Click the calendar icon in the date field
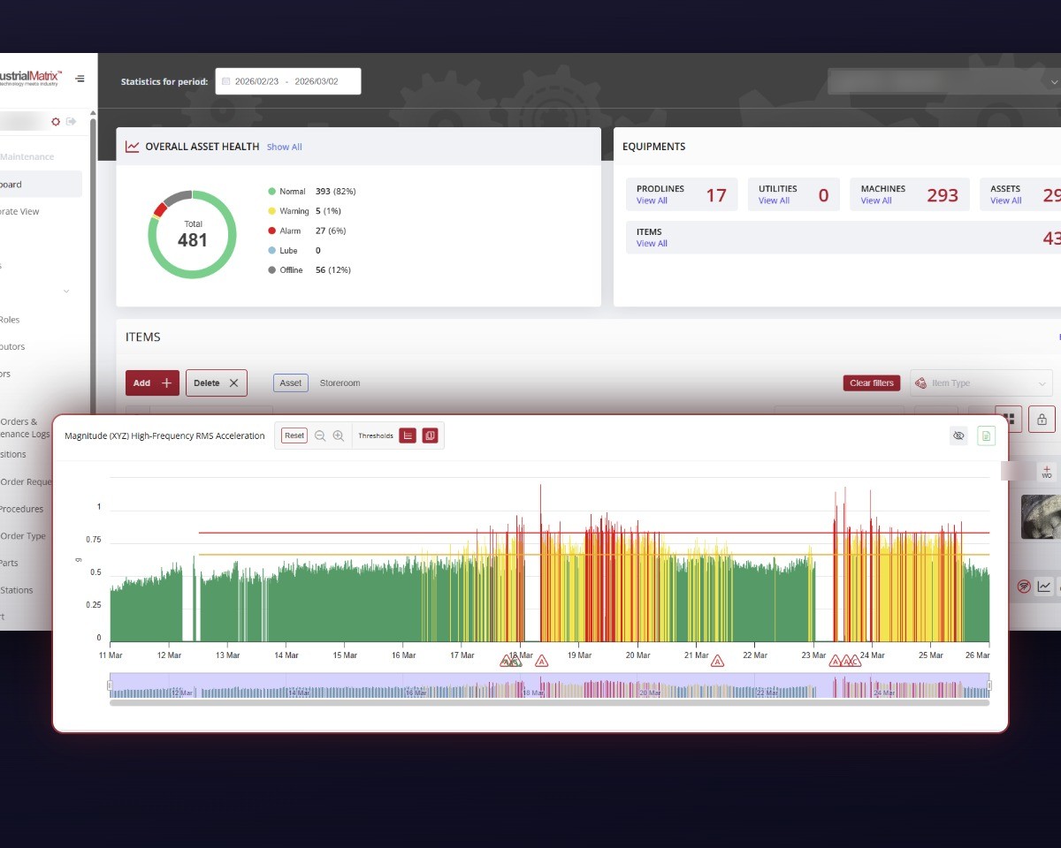Screen dimensions: 1061x848 point(226,81)
